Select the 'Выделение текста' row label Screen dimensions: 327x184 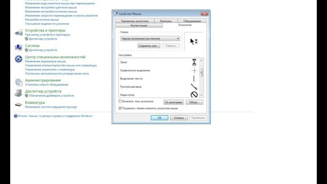point(131,79)
